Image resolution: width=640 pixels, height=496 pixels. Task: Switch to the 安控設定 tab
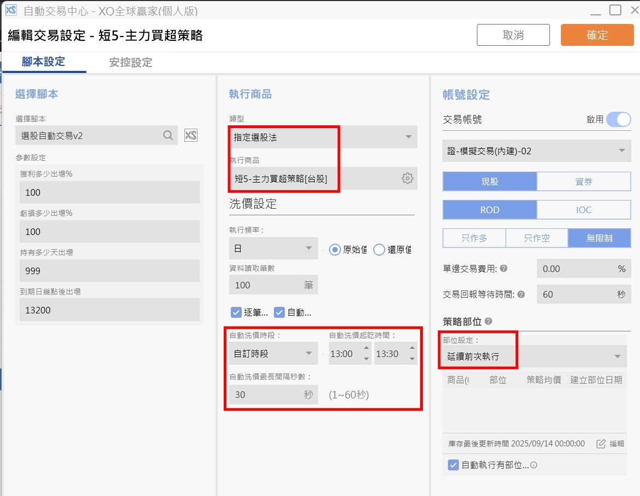(x=130, y=63)
